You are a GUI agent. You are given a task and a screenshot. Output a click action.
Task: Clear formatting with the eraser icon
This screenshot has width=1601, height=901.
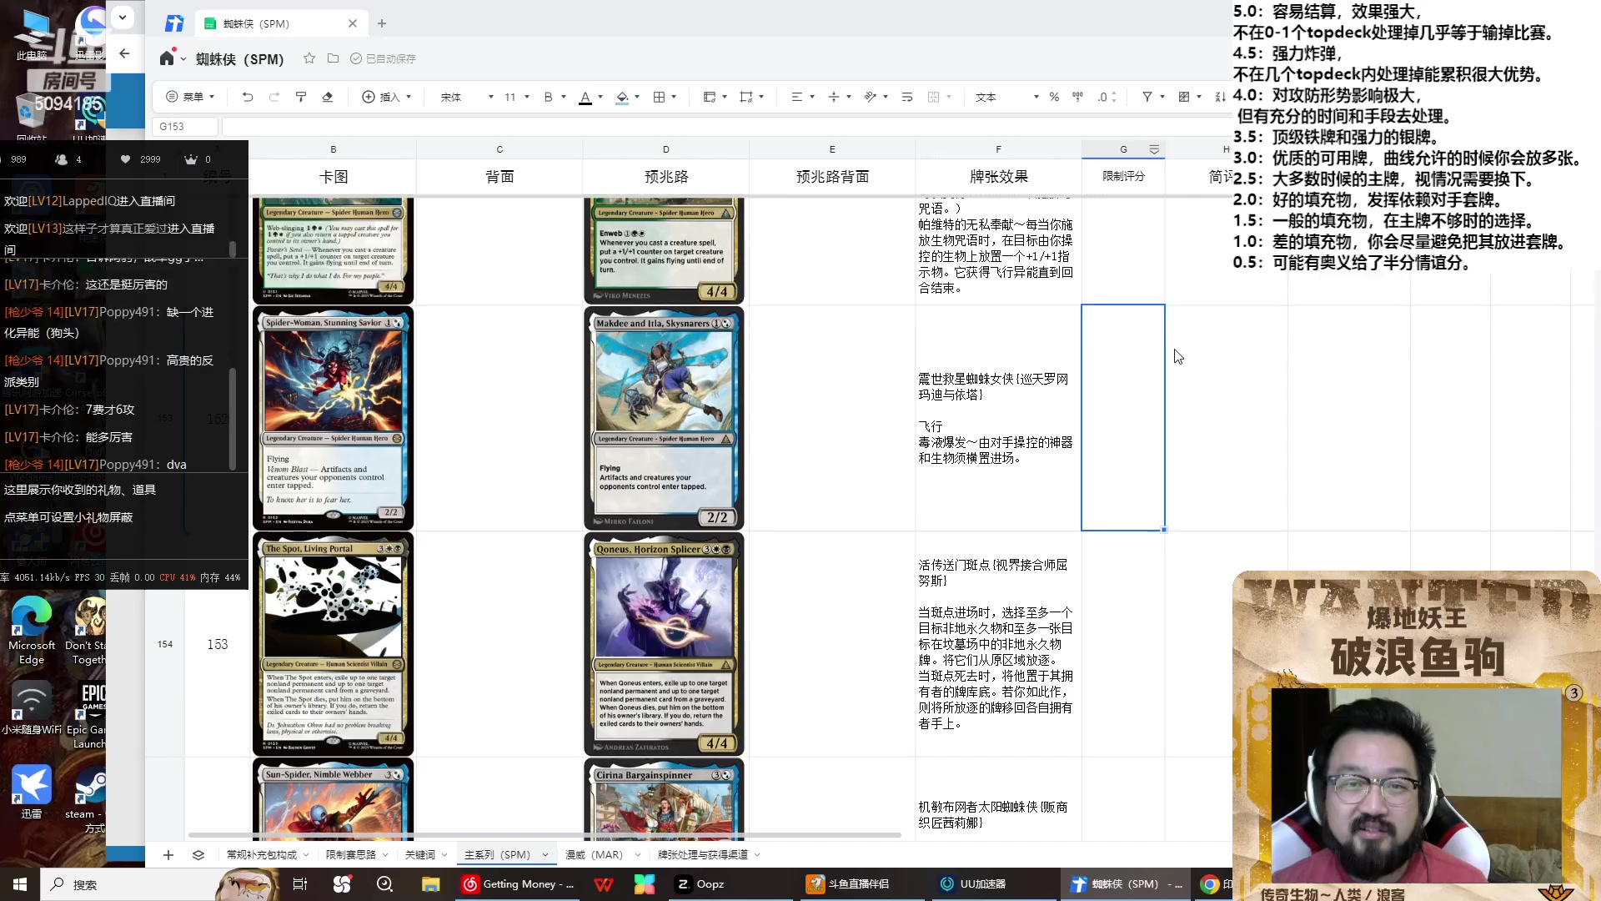pos(328,97)
